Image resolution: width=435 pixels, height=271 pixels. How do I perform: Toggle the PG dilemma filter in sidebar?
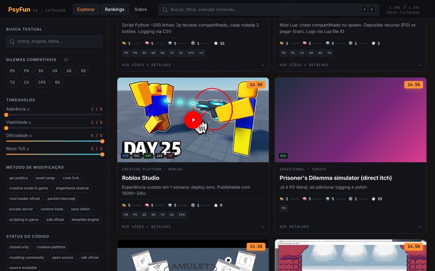tap(26, 71)
